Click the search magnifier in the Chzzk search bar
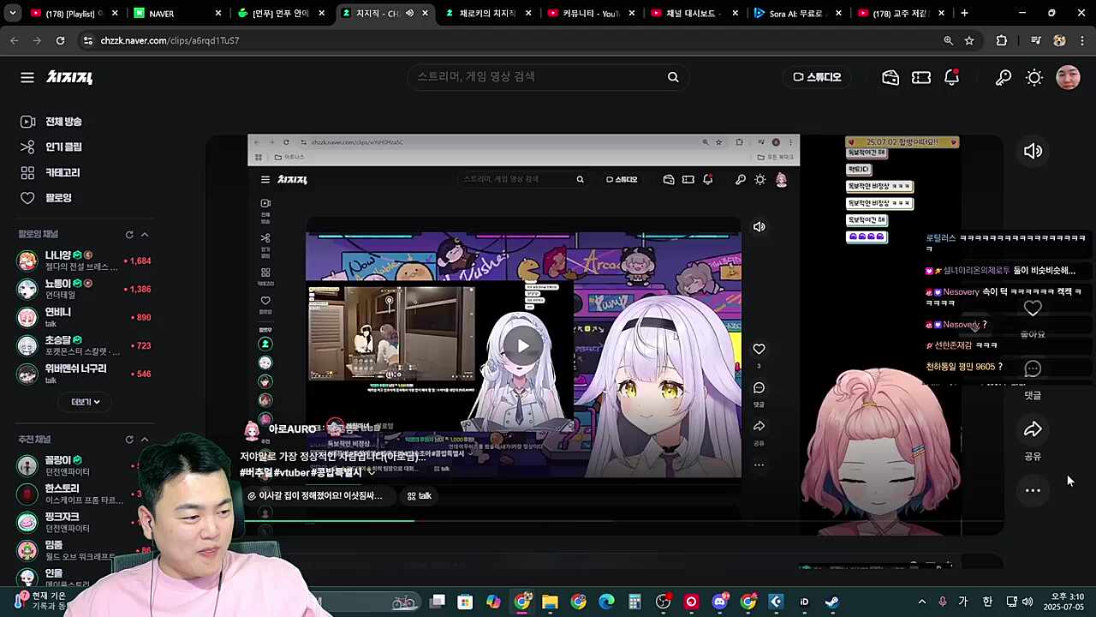The image size is (1096, 617). point(673,77)
